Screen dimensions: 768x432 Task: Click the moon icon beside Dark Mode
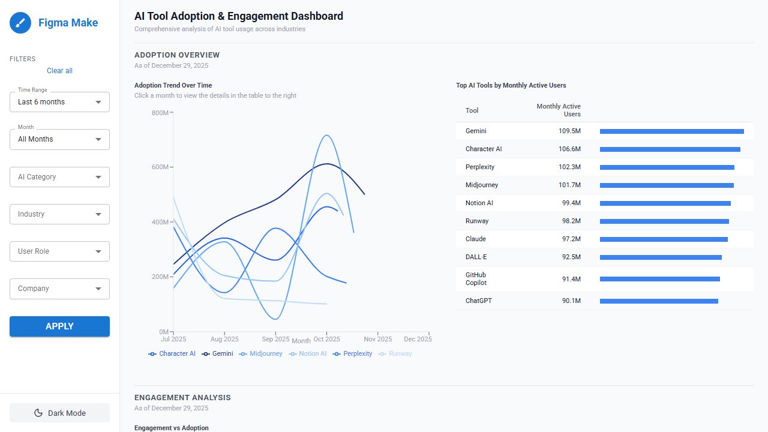click(38, 413)
